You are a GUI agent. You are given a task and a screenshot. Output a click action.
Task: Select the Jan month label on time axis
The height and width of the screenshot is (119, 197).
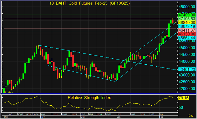coord(118,117)
